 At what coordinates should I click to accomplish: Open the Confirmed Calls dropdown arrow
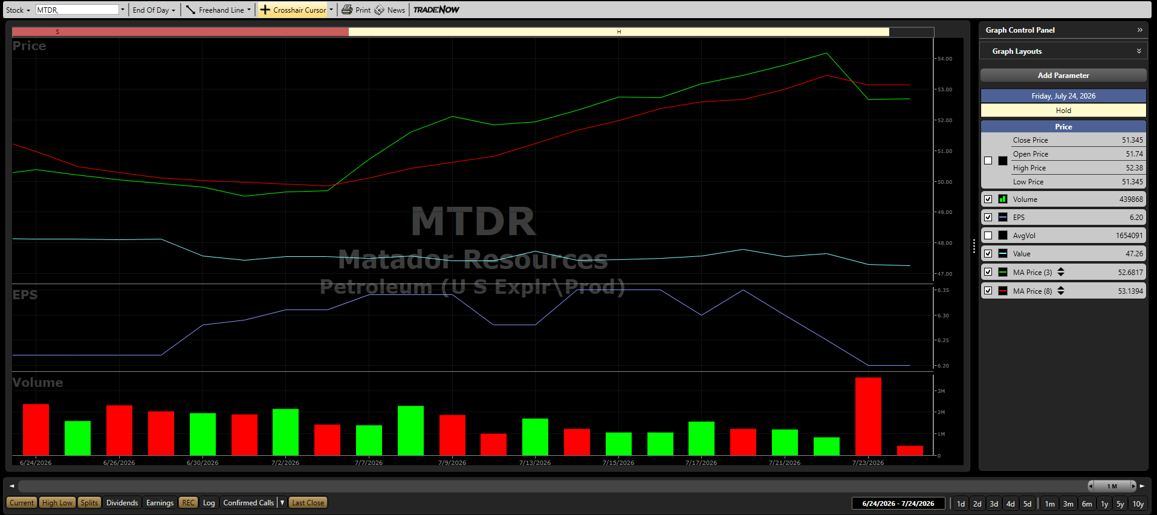282,503
